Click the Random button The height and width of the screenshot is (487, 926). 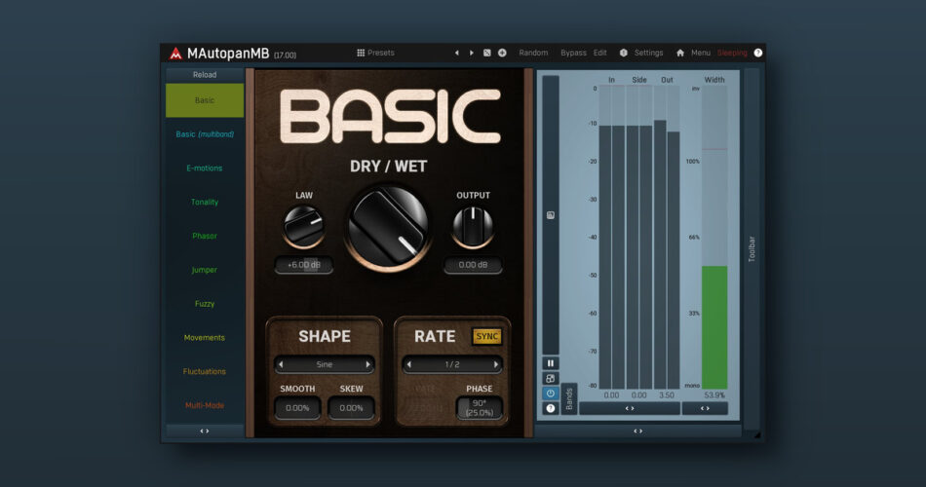click(x=533, y=53)
